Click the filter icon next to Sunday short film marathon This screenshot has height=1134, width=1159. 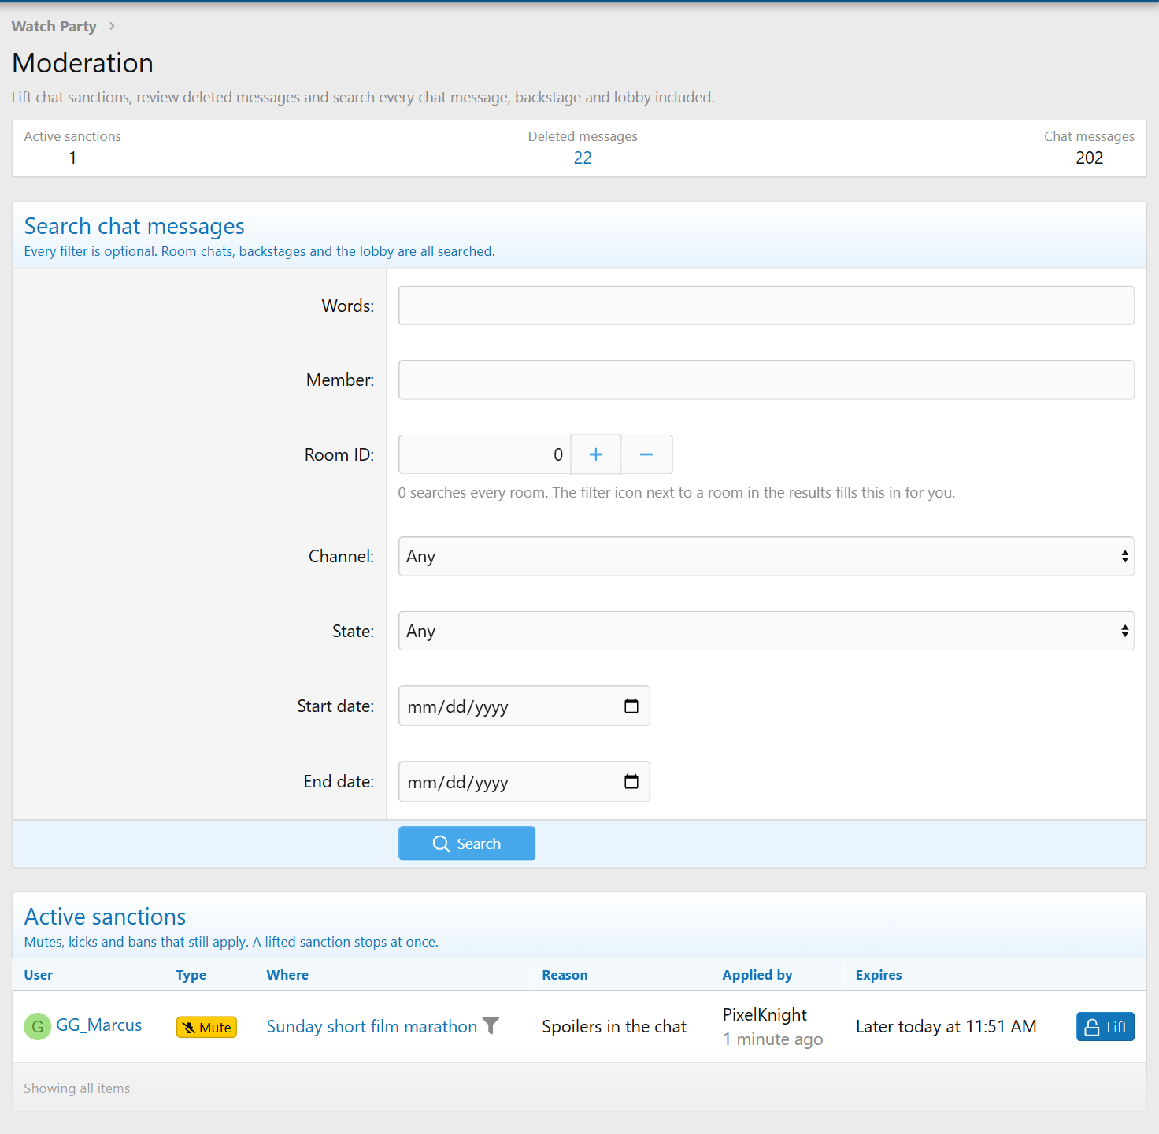coord(491,1025)
